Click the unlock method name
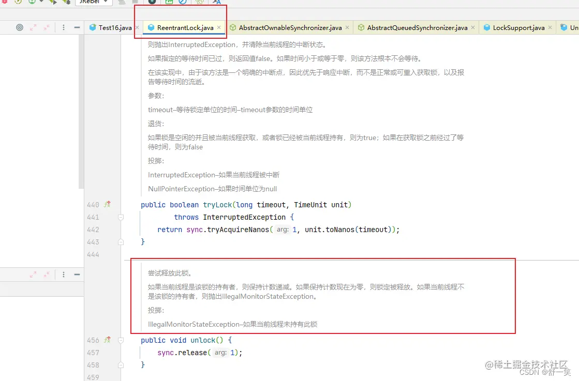 [203, 340]
